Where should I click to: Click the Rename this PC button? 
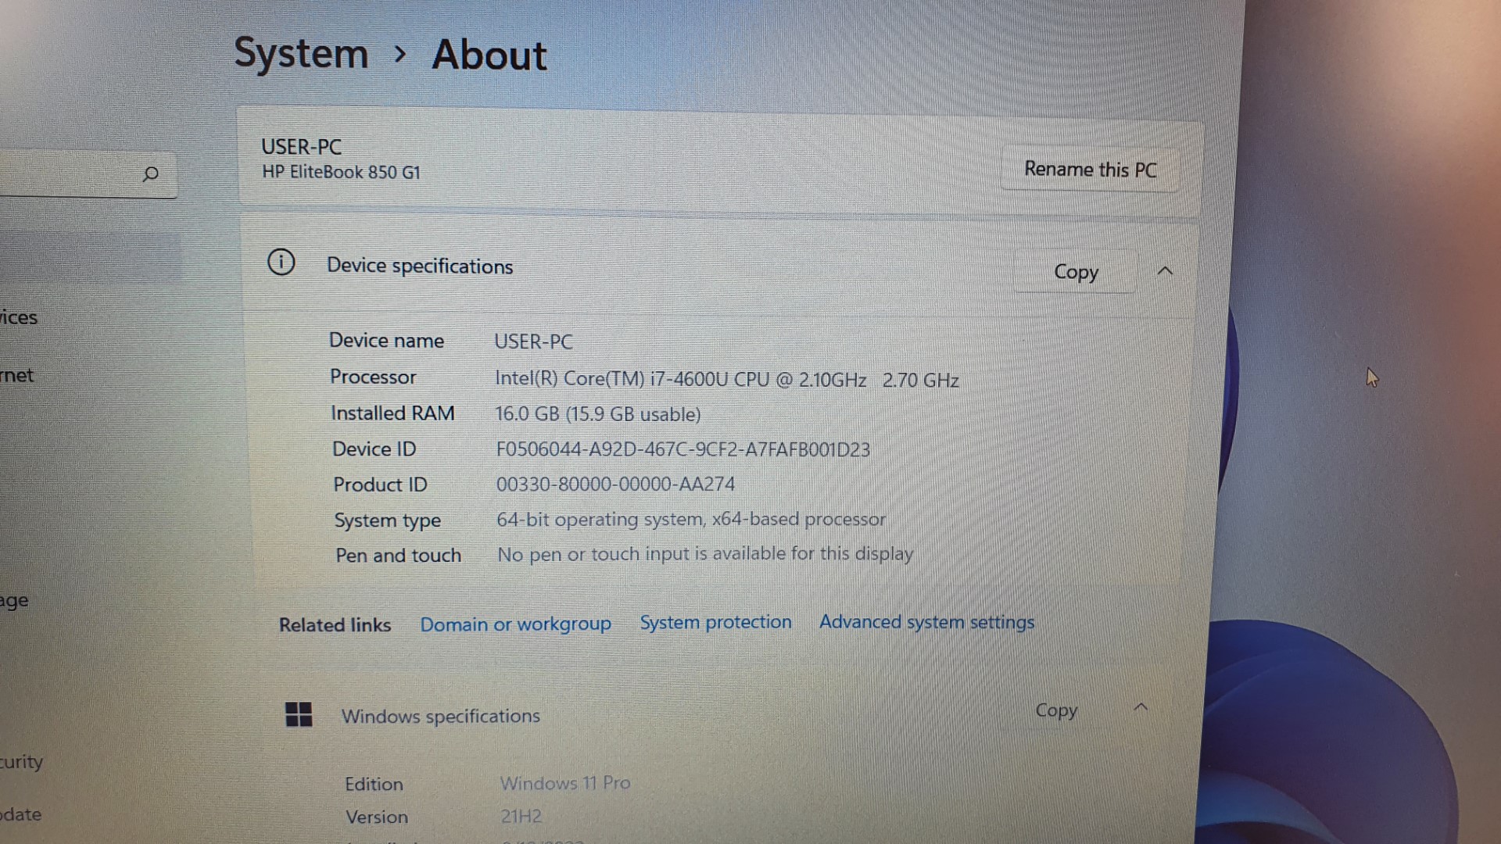[x=1090, y=169]
